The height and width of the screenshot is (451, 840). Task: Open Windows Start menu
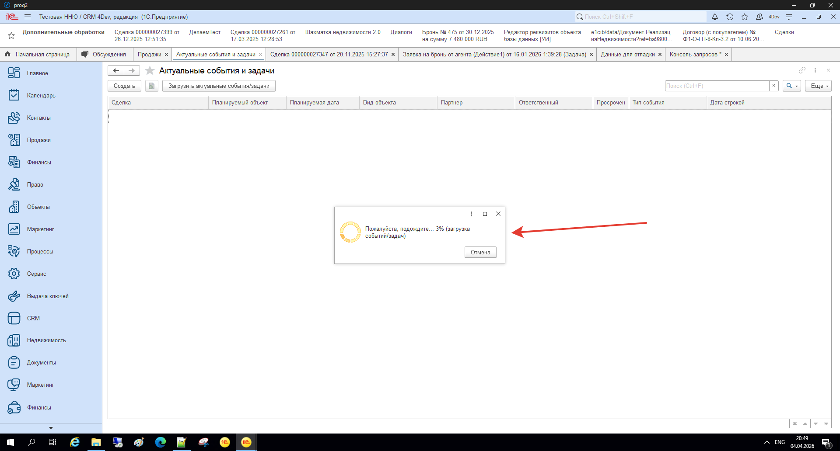point(10,442)
